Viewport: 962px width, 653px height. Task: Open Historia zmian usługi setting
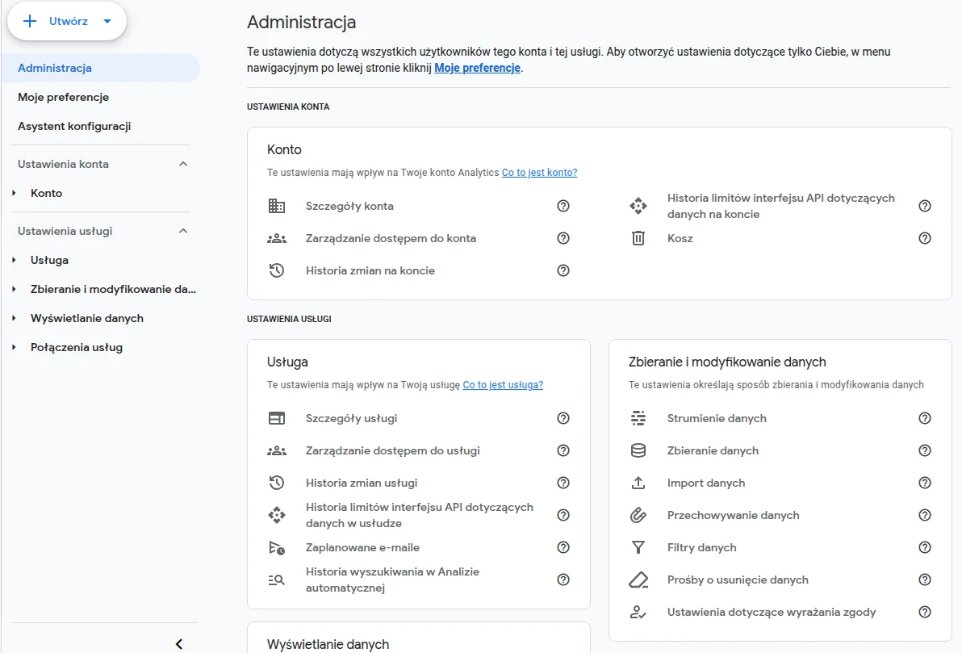[362, 483]
